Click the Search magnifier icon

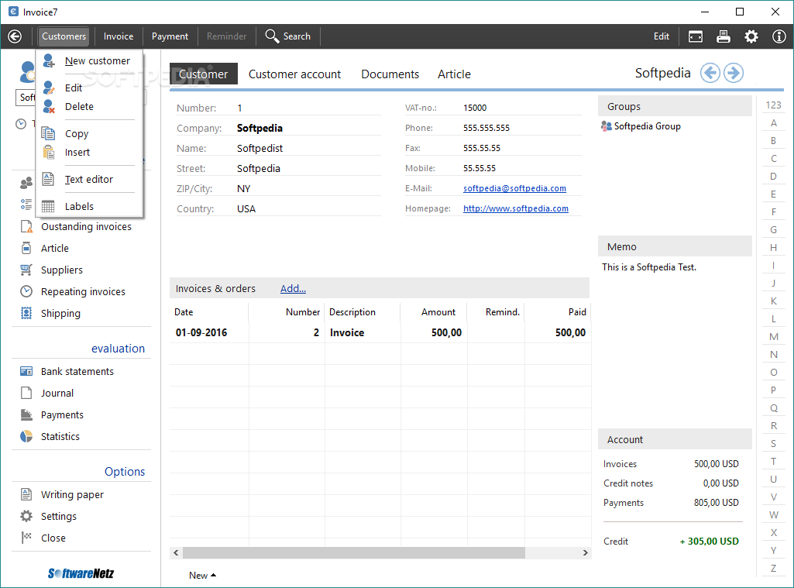[272, 36]
